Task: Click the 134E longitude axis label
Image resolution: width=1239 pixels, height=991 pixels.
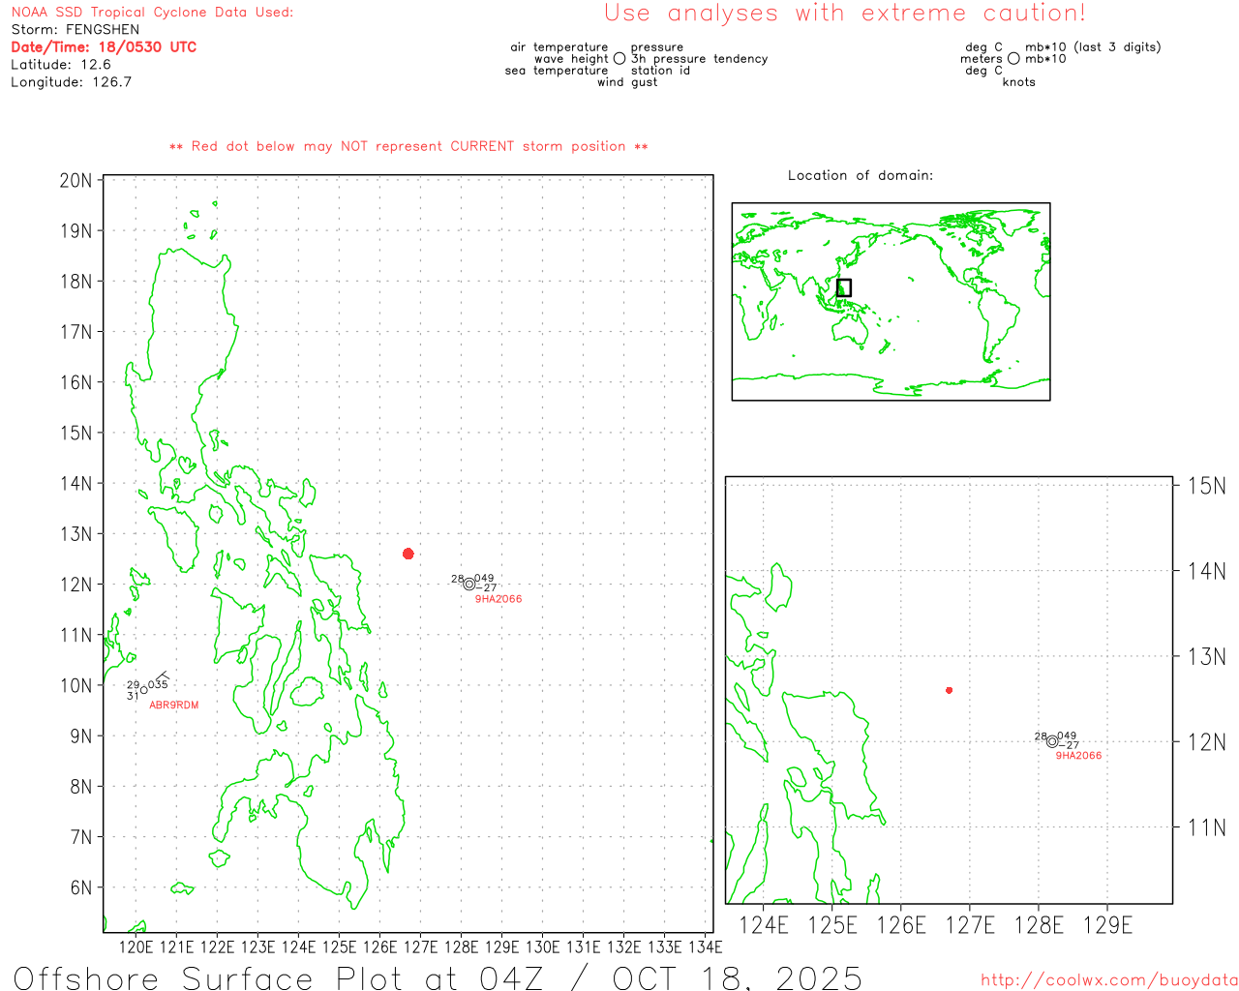Action: click(x=705, y=947)
